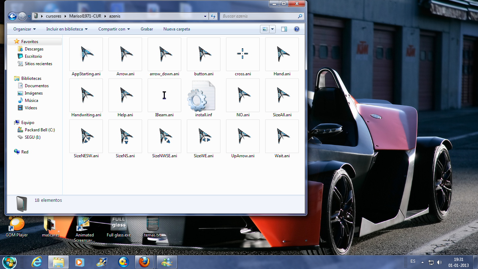Select the SizeNESW.ani cursor file
This screenshot has width=478, height=269.
click(86, 139)
